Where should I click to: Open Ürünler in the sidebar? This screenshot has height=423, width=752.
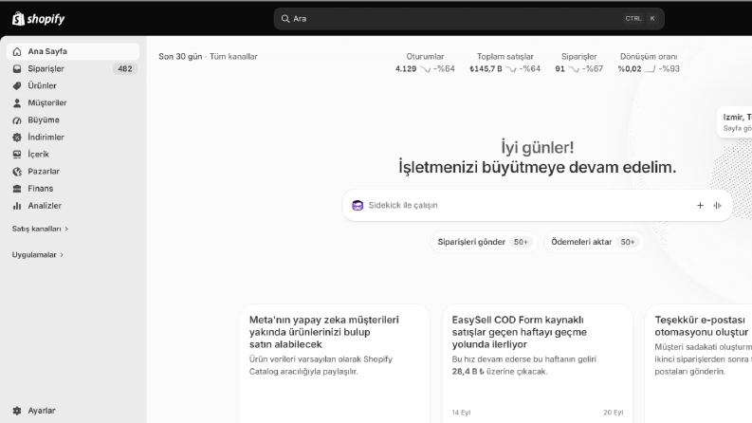pyautogui.click(x=73, y=86)
